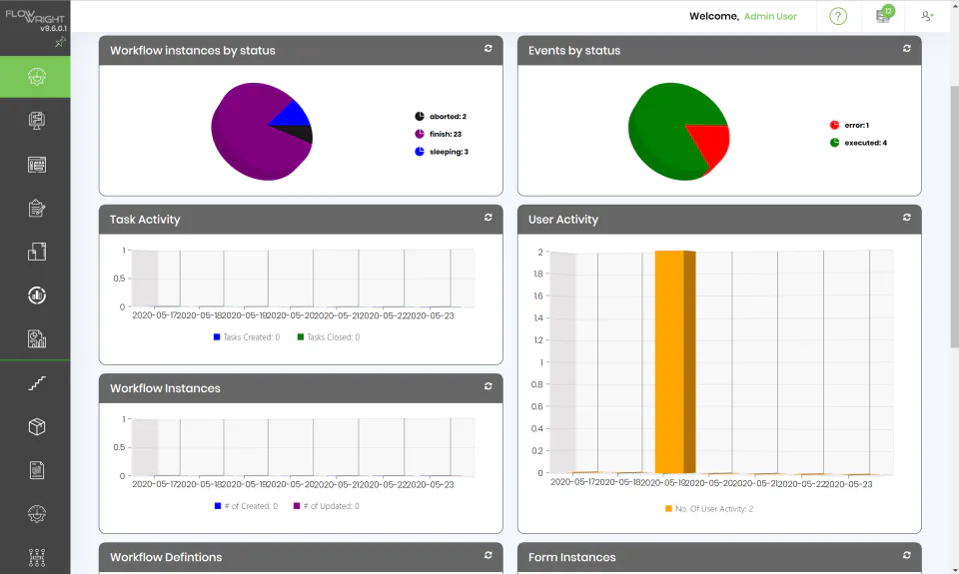Open the stair steps sidebar icon
The width and height of the screenshot is (959, 574).
coord(36,383)
